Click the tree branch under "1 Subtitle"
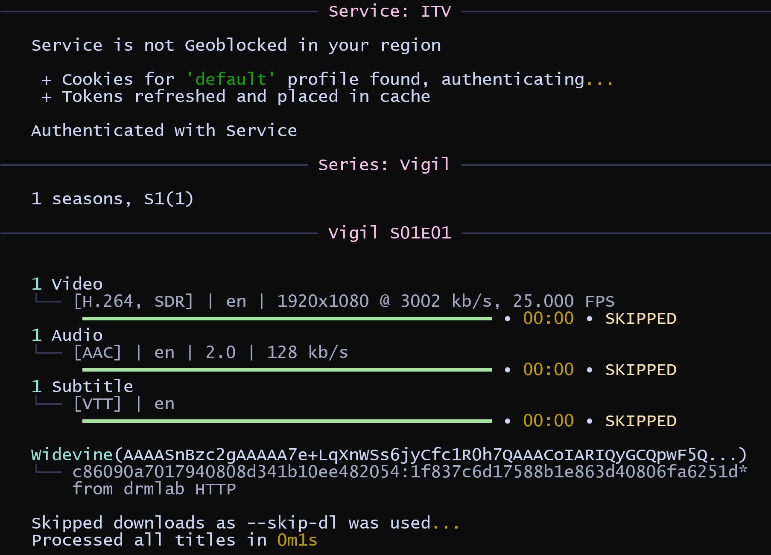The height and width of the screenshot is (555, 771). 48,403
